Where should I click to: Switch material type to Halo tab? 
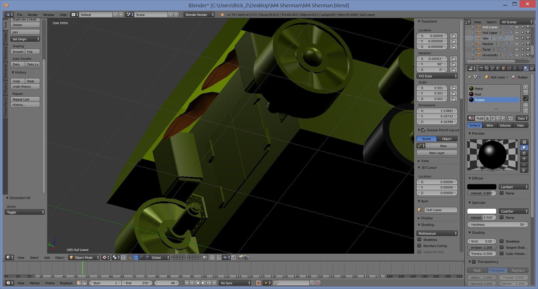point(520,125)
